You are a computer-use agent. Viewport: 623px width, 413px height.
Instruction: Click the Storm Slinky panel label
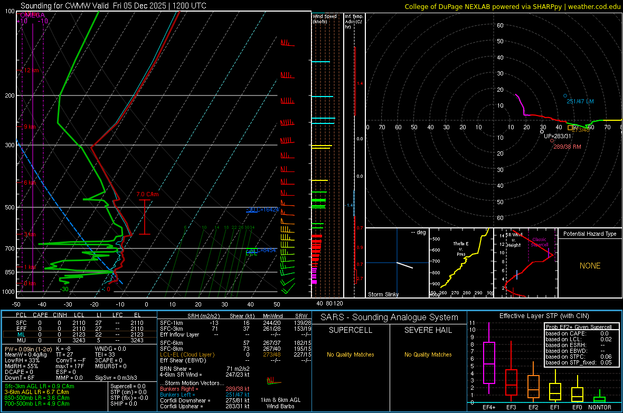click(383, 294)
